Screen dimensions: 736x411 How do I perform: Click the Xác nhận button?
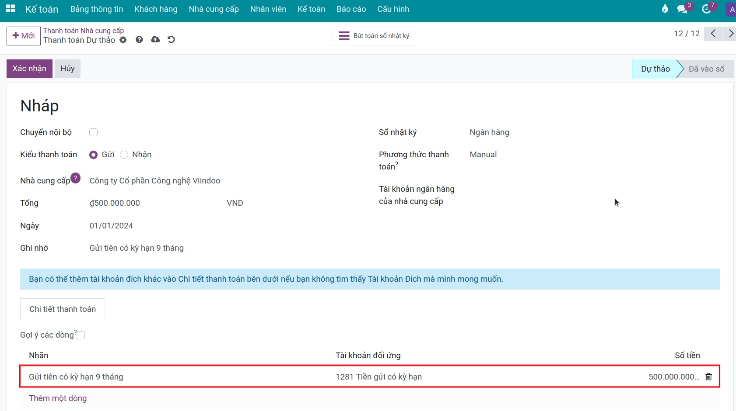point(29,69)
